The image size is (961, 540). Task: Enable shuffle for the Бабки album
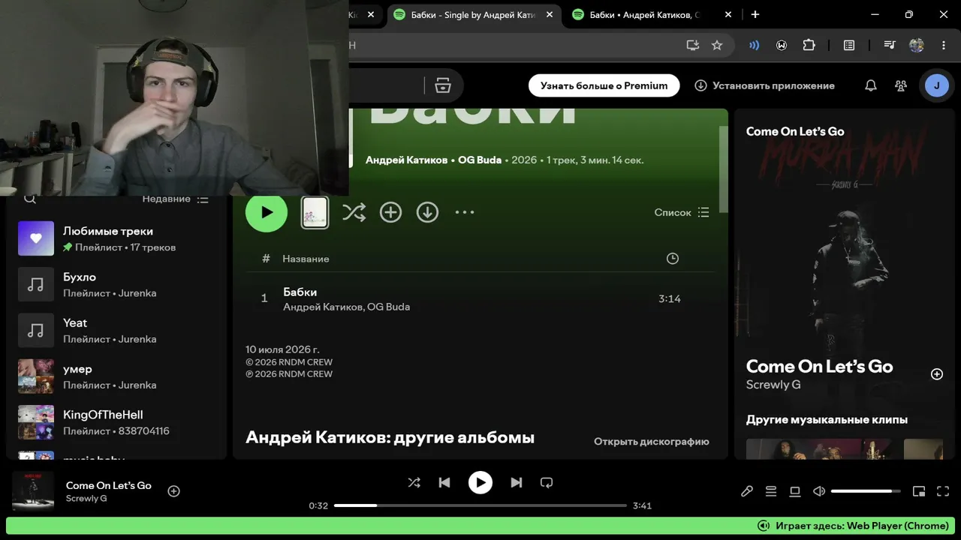click(x=354, y=212)
